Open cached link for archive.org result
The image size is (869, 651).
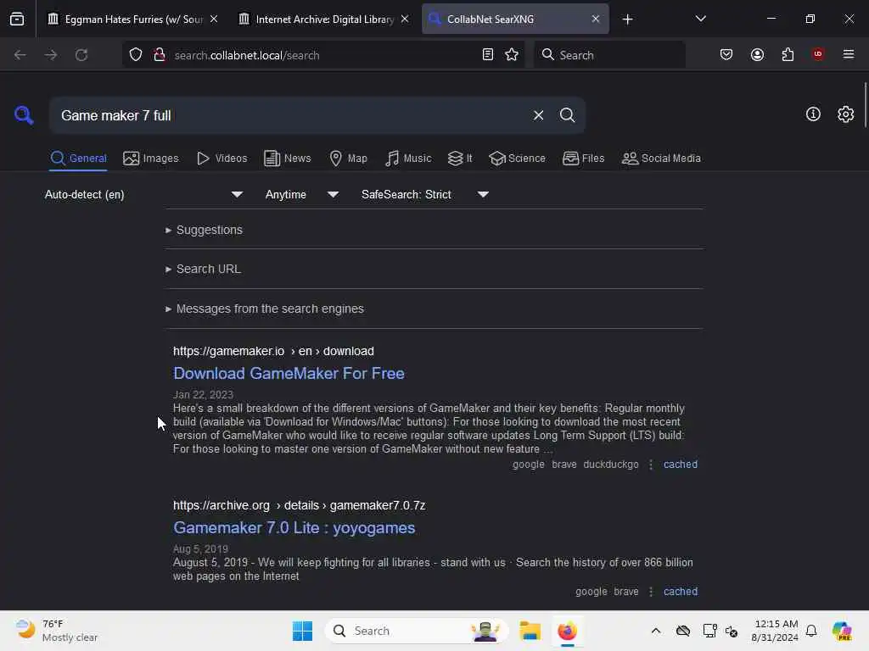coord(681,592)
